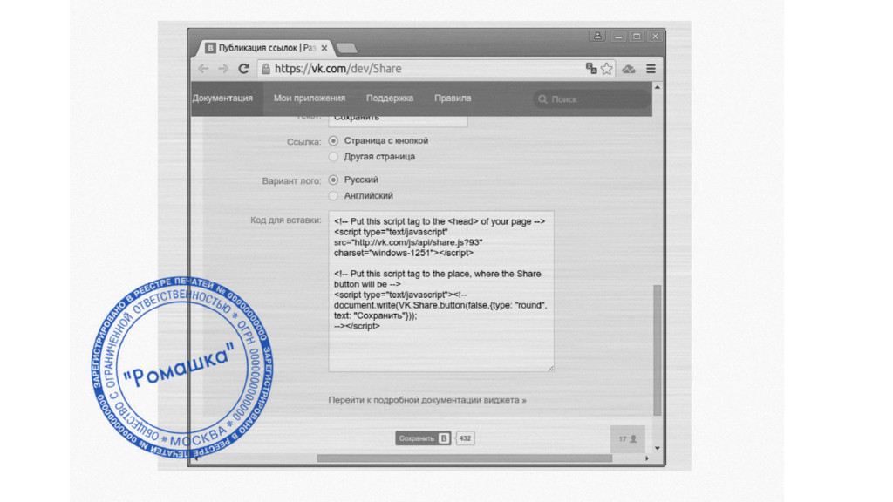The image size is (893, 502).
Task: Click the 432 share counter
Action: click(466, 438)
